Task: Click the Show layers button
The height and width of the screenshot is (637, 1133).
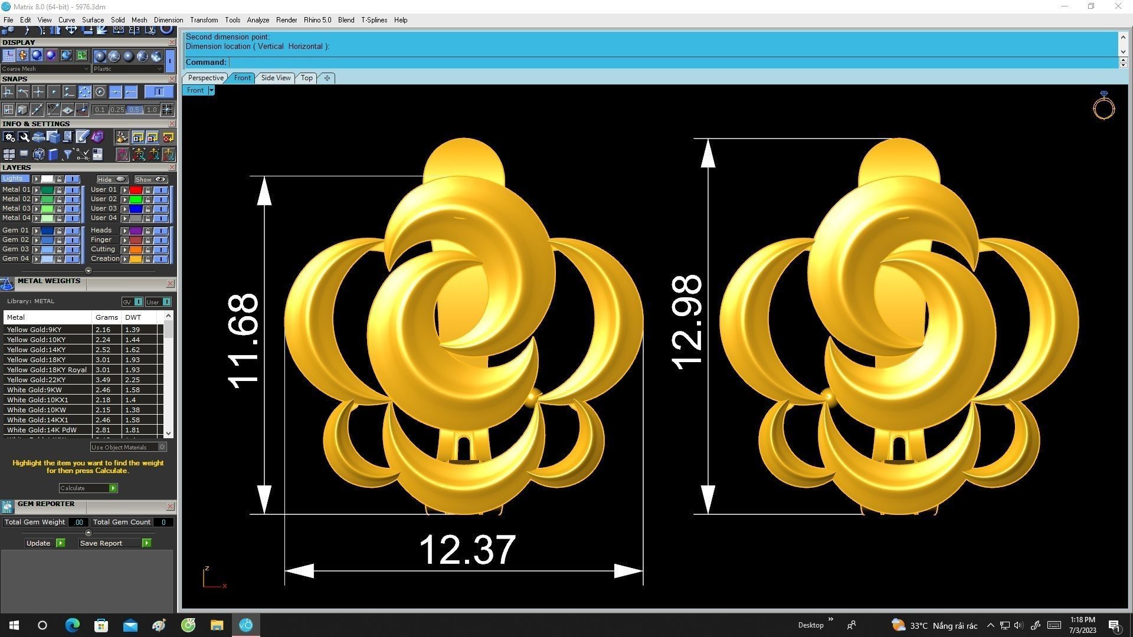Action: 150,179
